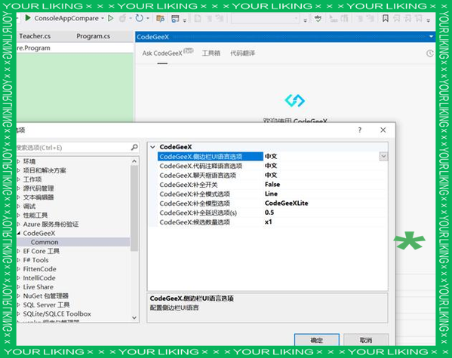Open the CodeGeeX panel title dropdown arrow

(x=431, y=37)
